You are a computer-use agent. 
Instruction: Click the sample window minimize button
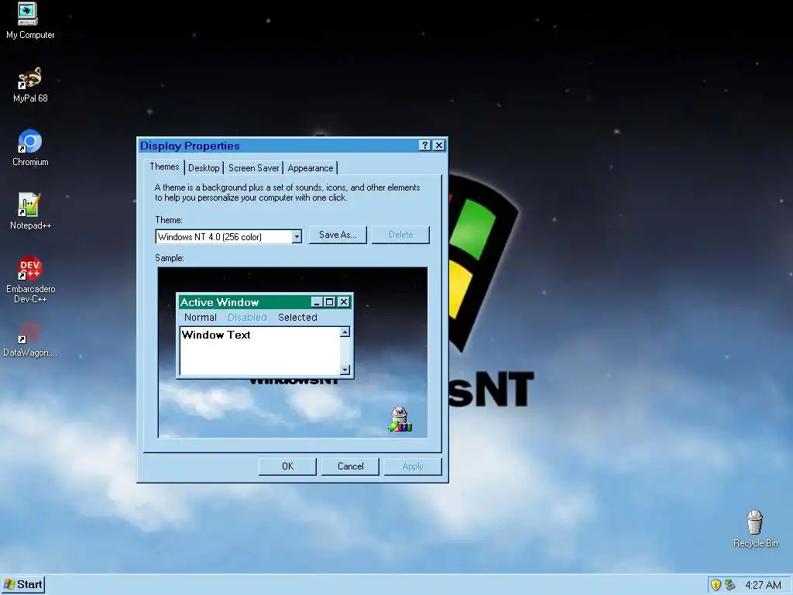tap(317, 302)
